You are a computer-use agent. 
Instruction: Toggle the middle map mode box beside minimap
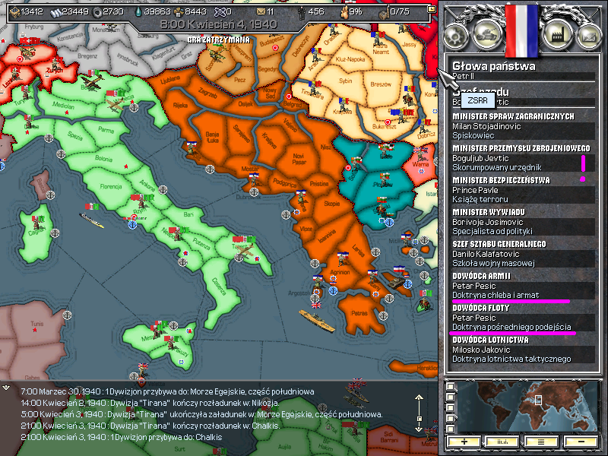[x=450, y=407]
